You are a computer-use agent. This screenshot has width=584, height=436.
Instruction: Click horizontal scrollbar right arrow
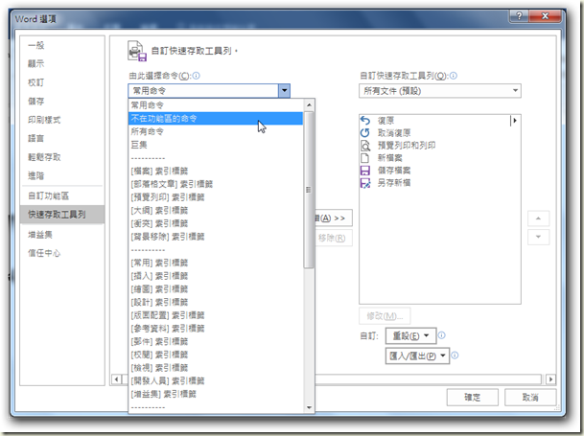click(x=550, y=379)
